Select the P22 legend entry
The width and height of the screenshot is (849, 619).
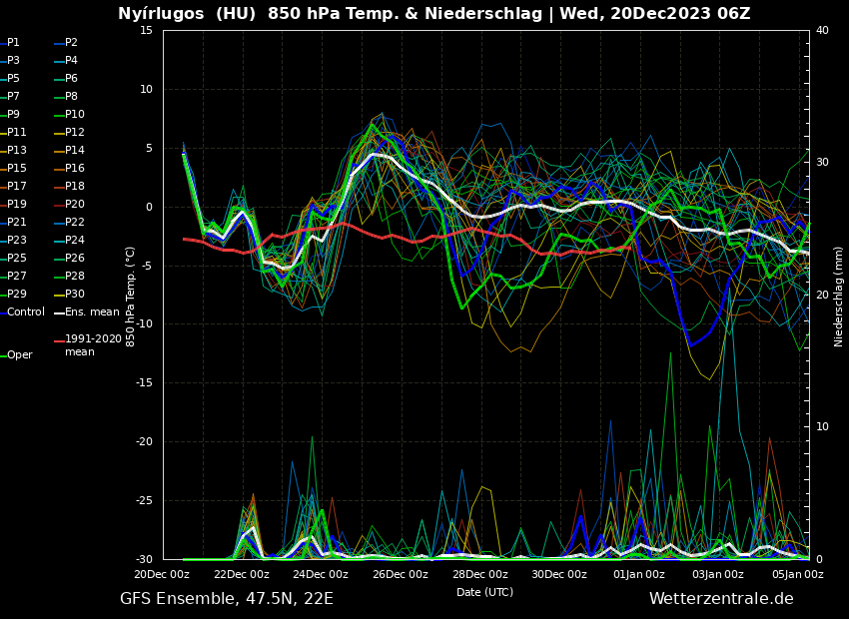point(74,223)
